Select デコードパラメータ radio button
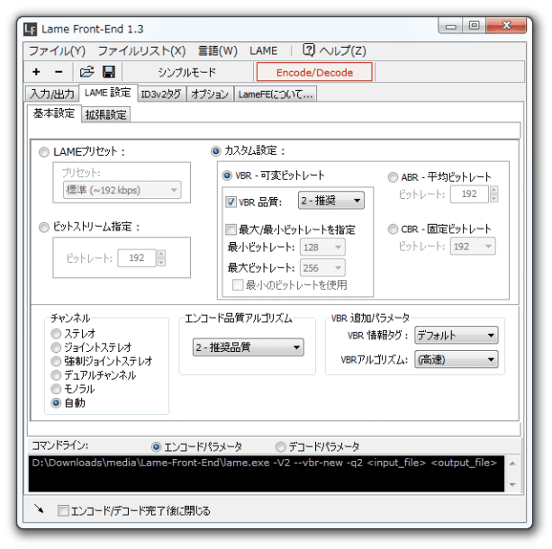This screenshot has width=552, height=549. pos(280,447)
